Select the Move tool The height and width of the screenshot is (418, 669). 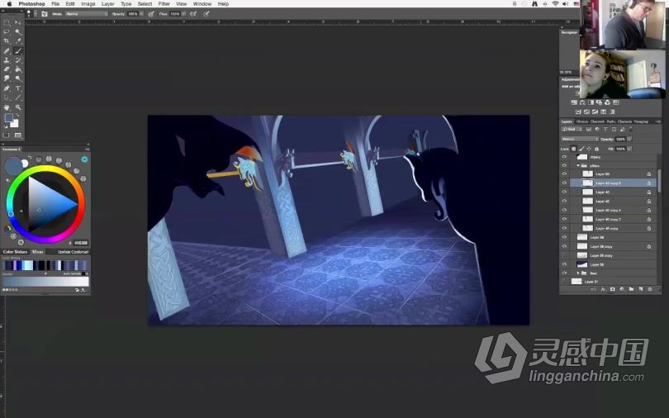point(18,22)
